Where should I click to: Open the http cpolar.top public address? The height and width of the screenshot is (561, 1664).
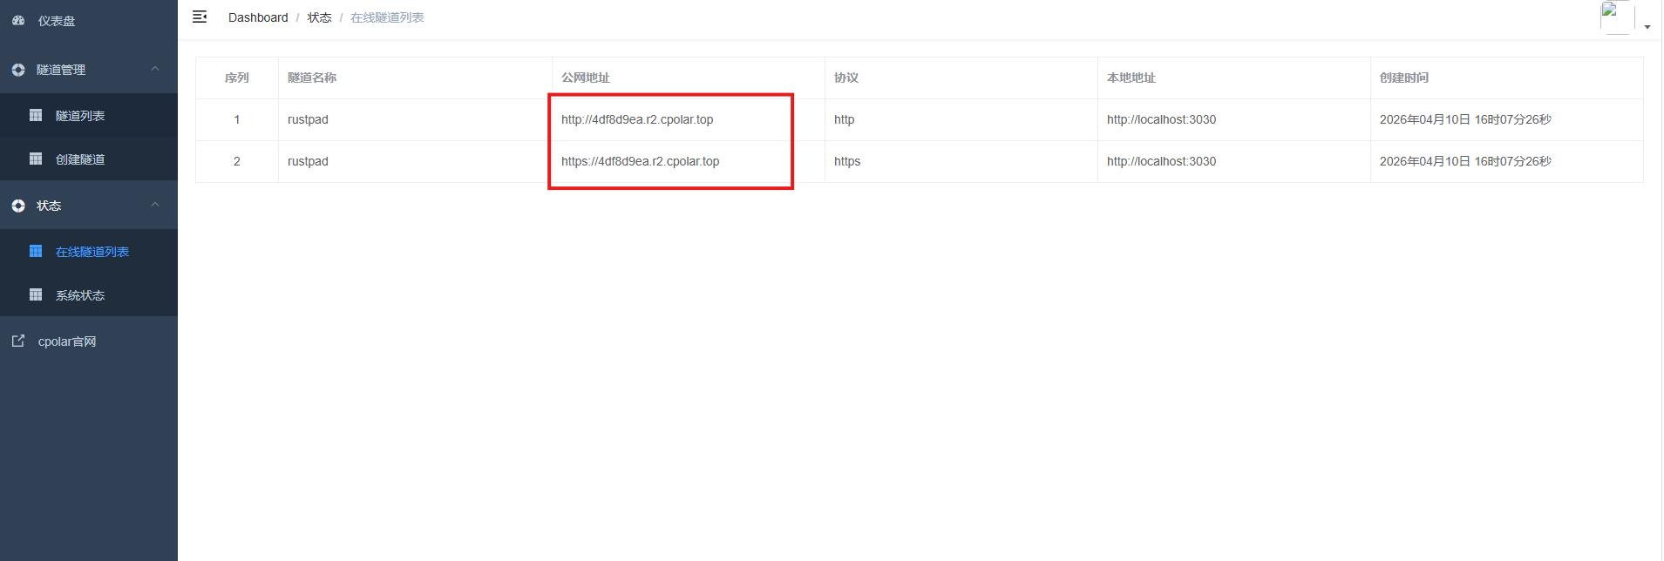click(x=637, y=119)
